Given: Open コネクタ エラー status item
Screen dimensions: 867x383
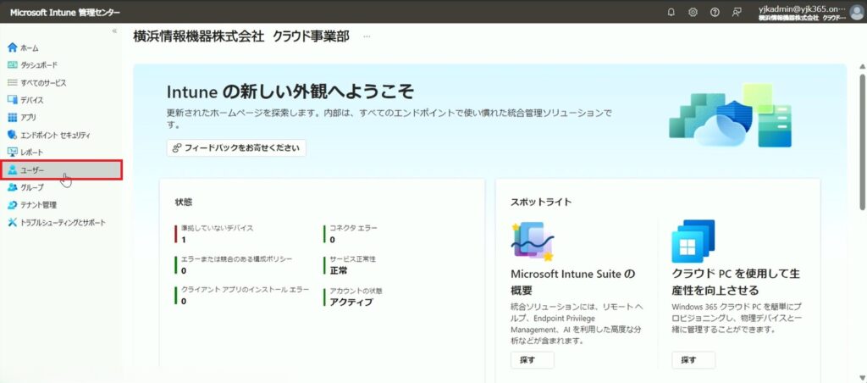Looking at the screenshot, I should (351, 234).
